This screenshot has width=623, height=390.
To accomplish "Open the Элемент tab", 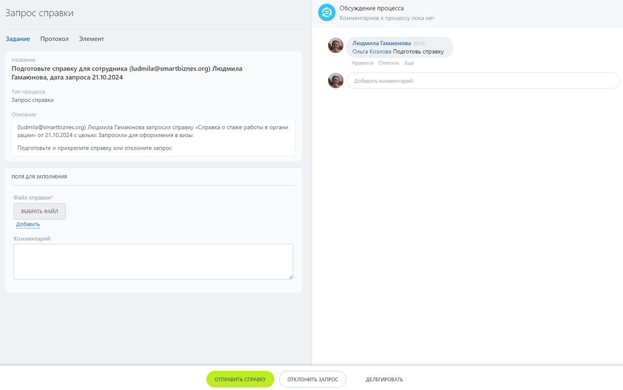I will pyautogui.click(x=91, y=39).
